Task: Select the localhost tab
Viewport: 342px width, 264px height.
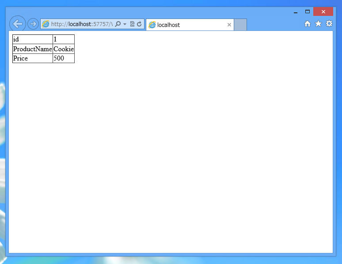Action: pos(190,25)
